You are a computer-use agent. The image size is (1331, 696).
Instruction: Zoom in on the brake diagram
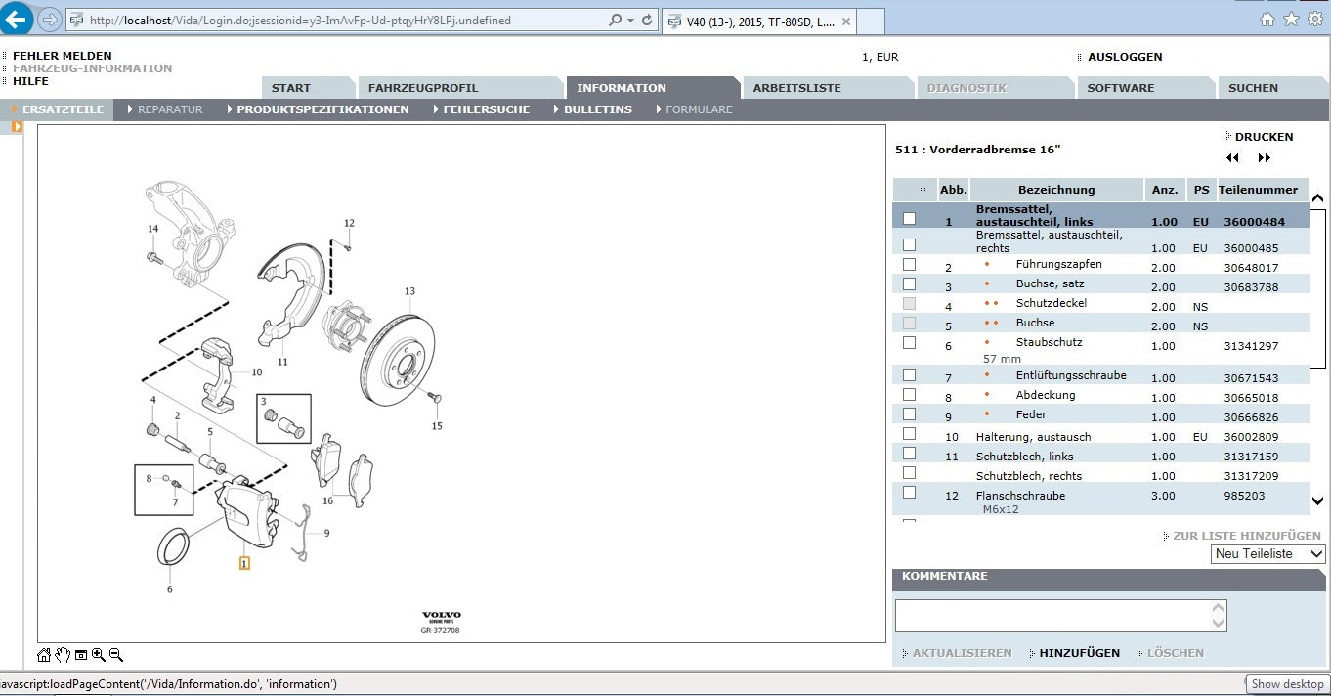99,655
